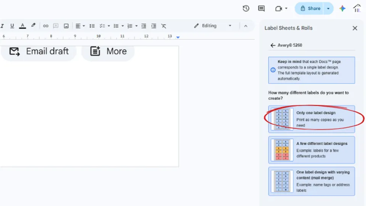Insert a bulleted list
The width and height of the screenshot is (366, 206).
click(116, 26)
